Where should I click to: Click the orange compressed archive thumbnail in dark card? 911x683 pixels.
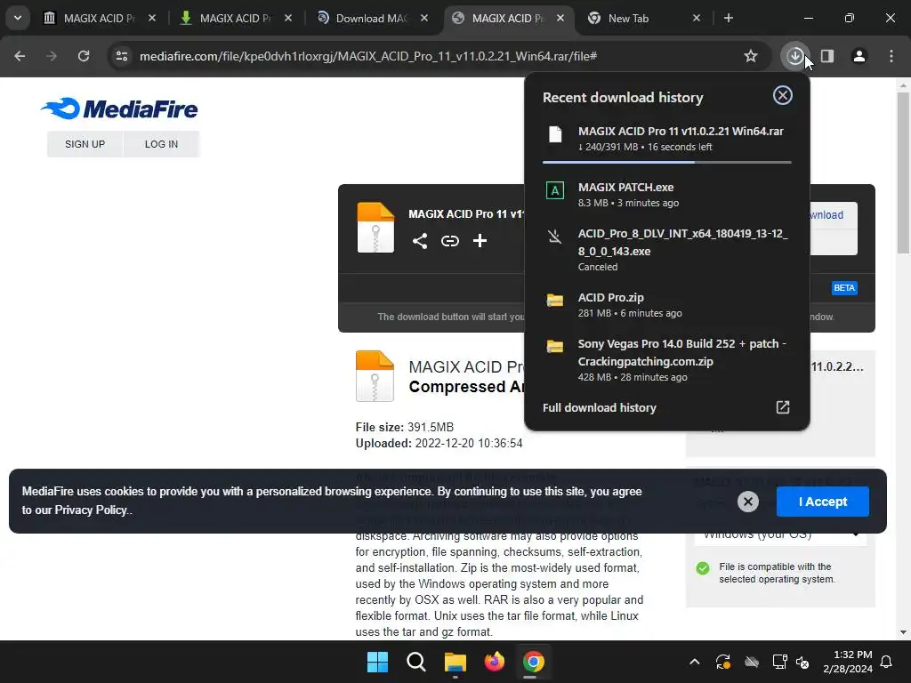(375, 228)
